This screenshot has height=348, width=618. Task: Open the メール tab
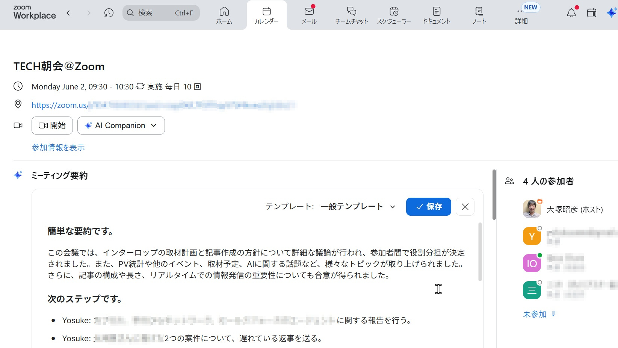click(x=309, y=15)
